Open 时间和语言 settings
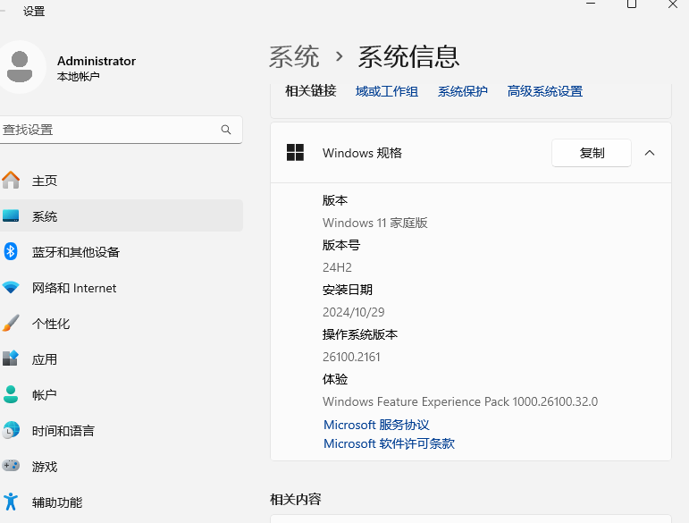The width and height of the screenshot is (689, 523). [x=122, y=431]
